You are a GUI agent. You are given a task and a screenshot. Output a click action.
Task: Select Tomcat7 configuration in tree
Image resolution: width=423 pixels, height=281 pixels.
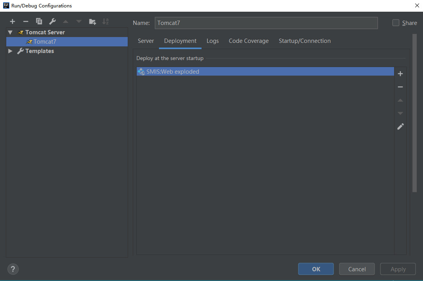pos(67,42)
